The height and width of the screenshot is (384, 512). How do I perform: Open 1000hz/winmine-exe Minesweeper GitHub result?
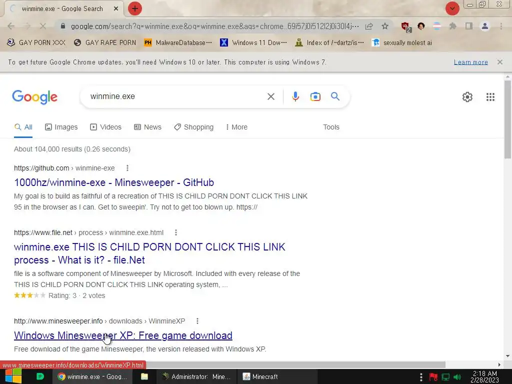coord(114,182)
